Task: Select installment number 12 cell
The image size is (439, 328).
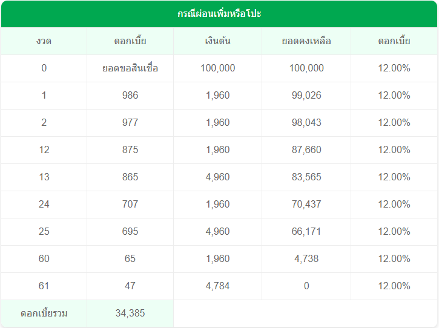Action: click(44, 150)
